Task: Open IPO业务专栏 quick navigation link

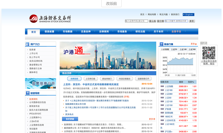Action: 35,114
